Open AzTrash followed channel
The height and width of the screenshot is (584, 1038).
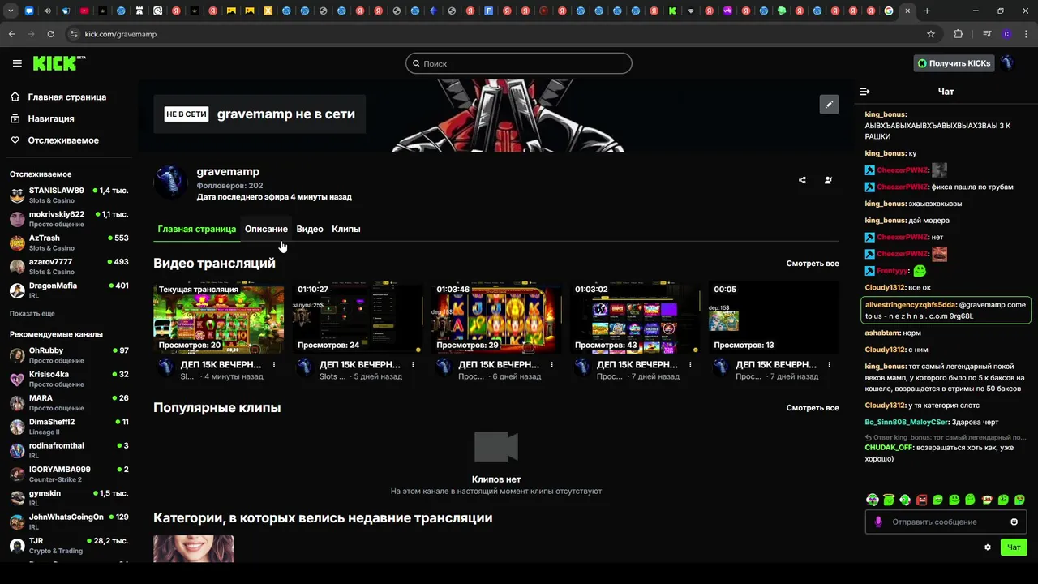pos(69,243)
